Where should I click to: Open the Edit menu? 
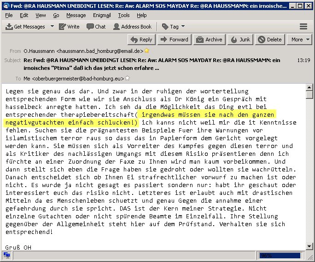tap(24, 15)
